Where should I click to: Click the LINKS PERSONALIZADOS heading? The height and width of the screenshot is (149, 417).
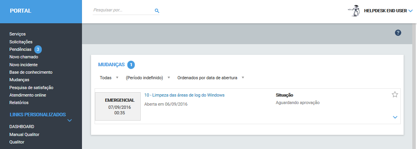tap(38, 115)
